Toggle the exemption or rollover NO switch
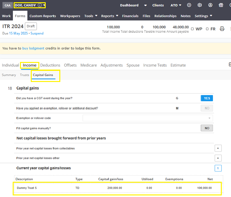 point(207,108)
